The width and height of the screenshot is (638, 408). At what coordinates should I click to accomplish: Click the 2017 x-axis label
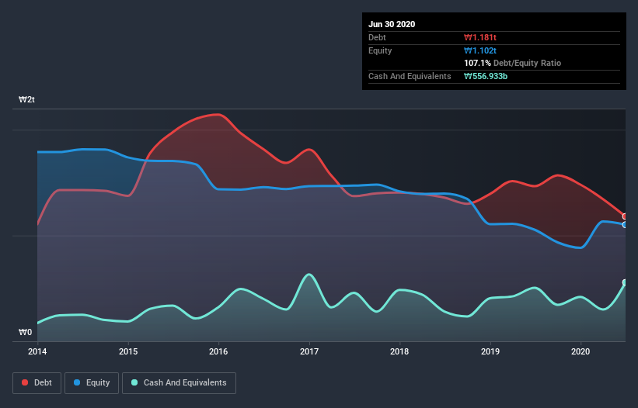coord(309,351)
